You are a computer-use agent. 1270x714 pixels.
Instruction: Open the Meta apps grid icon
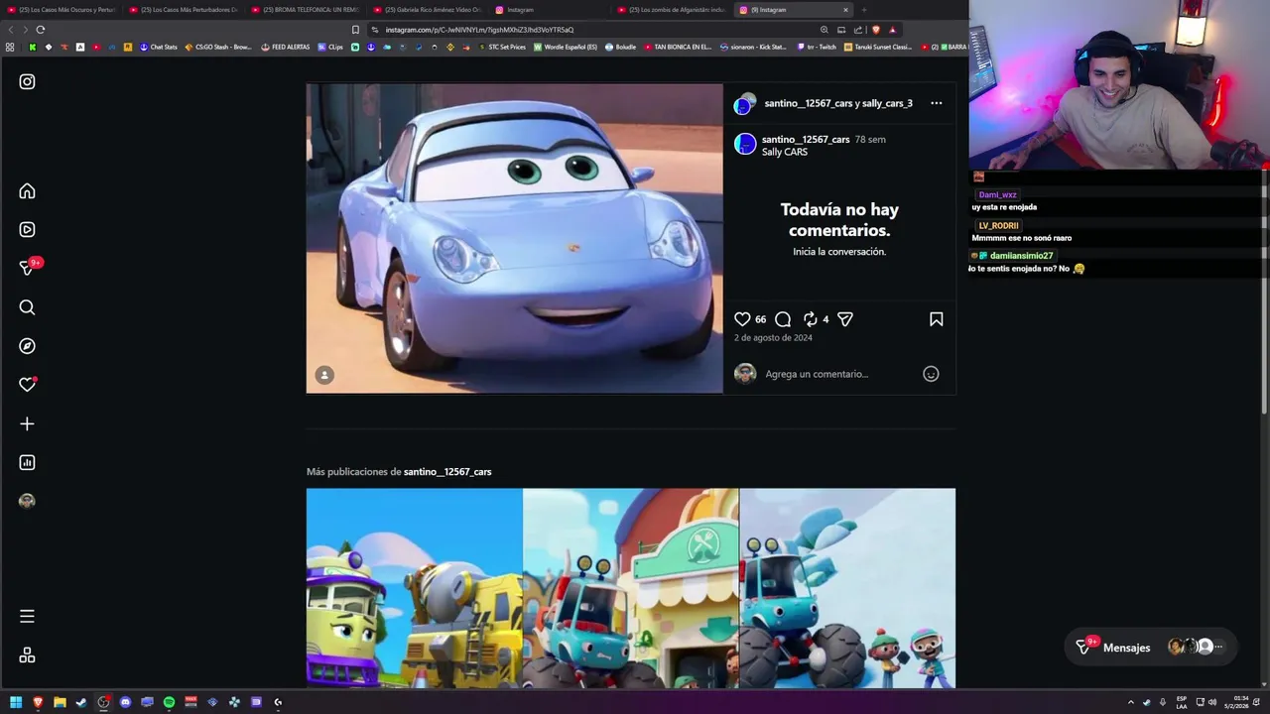(x=27, y=655)
